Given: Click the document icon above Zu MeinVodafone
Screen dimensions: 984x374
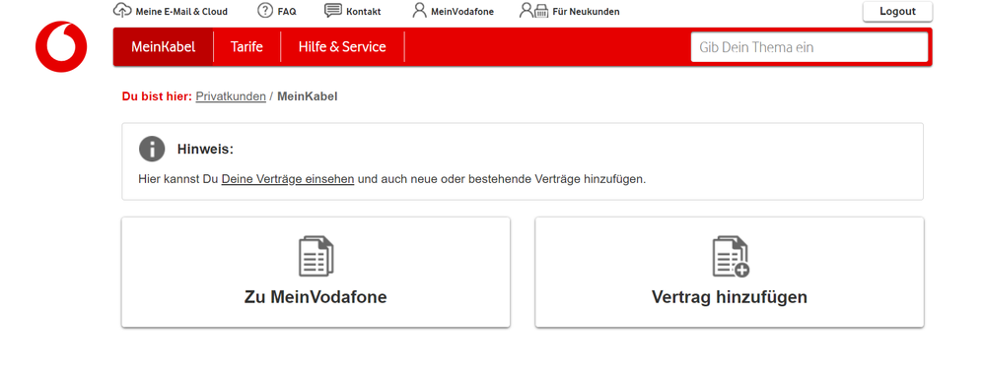Looking at the screenshot, I should click(316, 256).
